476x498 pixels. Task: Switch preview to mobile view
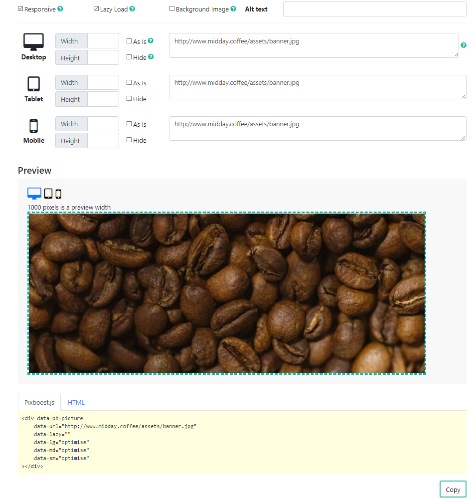[58, 194]
